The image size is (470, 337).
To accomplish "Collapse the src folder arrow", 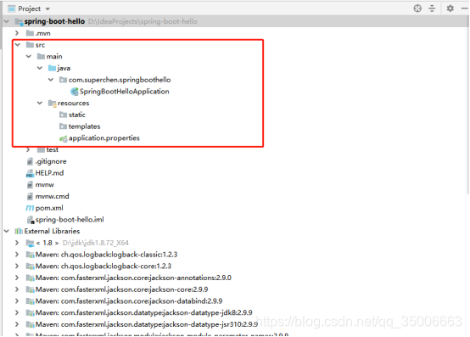I will coord(17,45).
